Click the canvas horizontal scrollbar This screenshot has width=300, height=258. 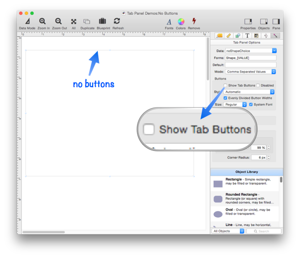pyautogui.click(x=44, y=232)
